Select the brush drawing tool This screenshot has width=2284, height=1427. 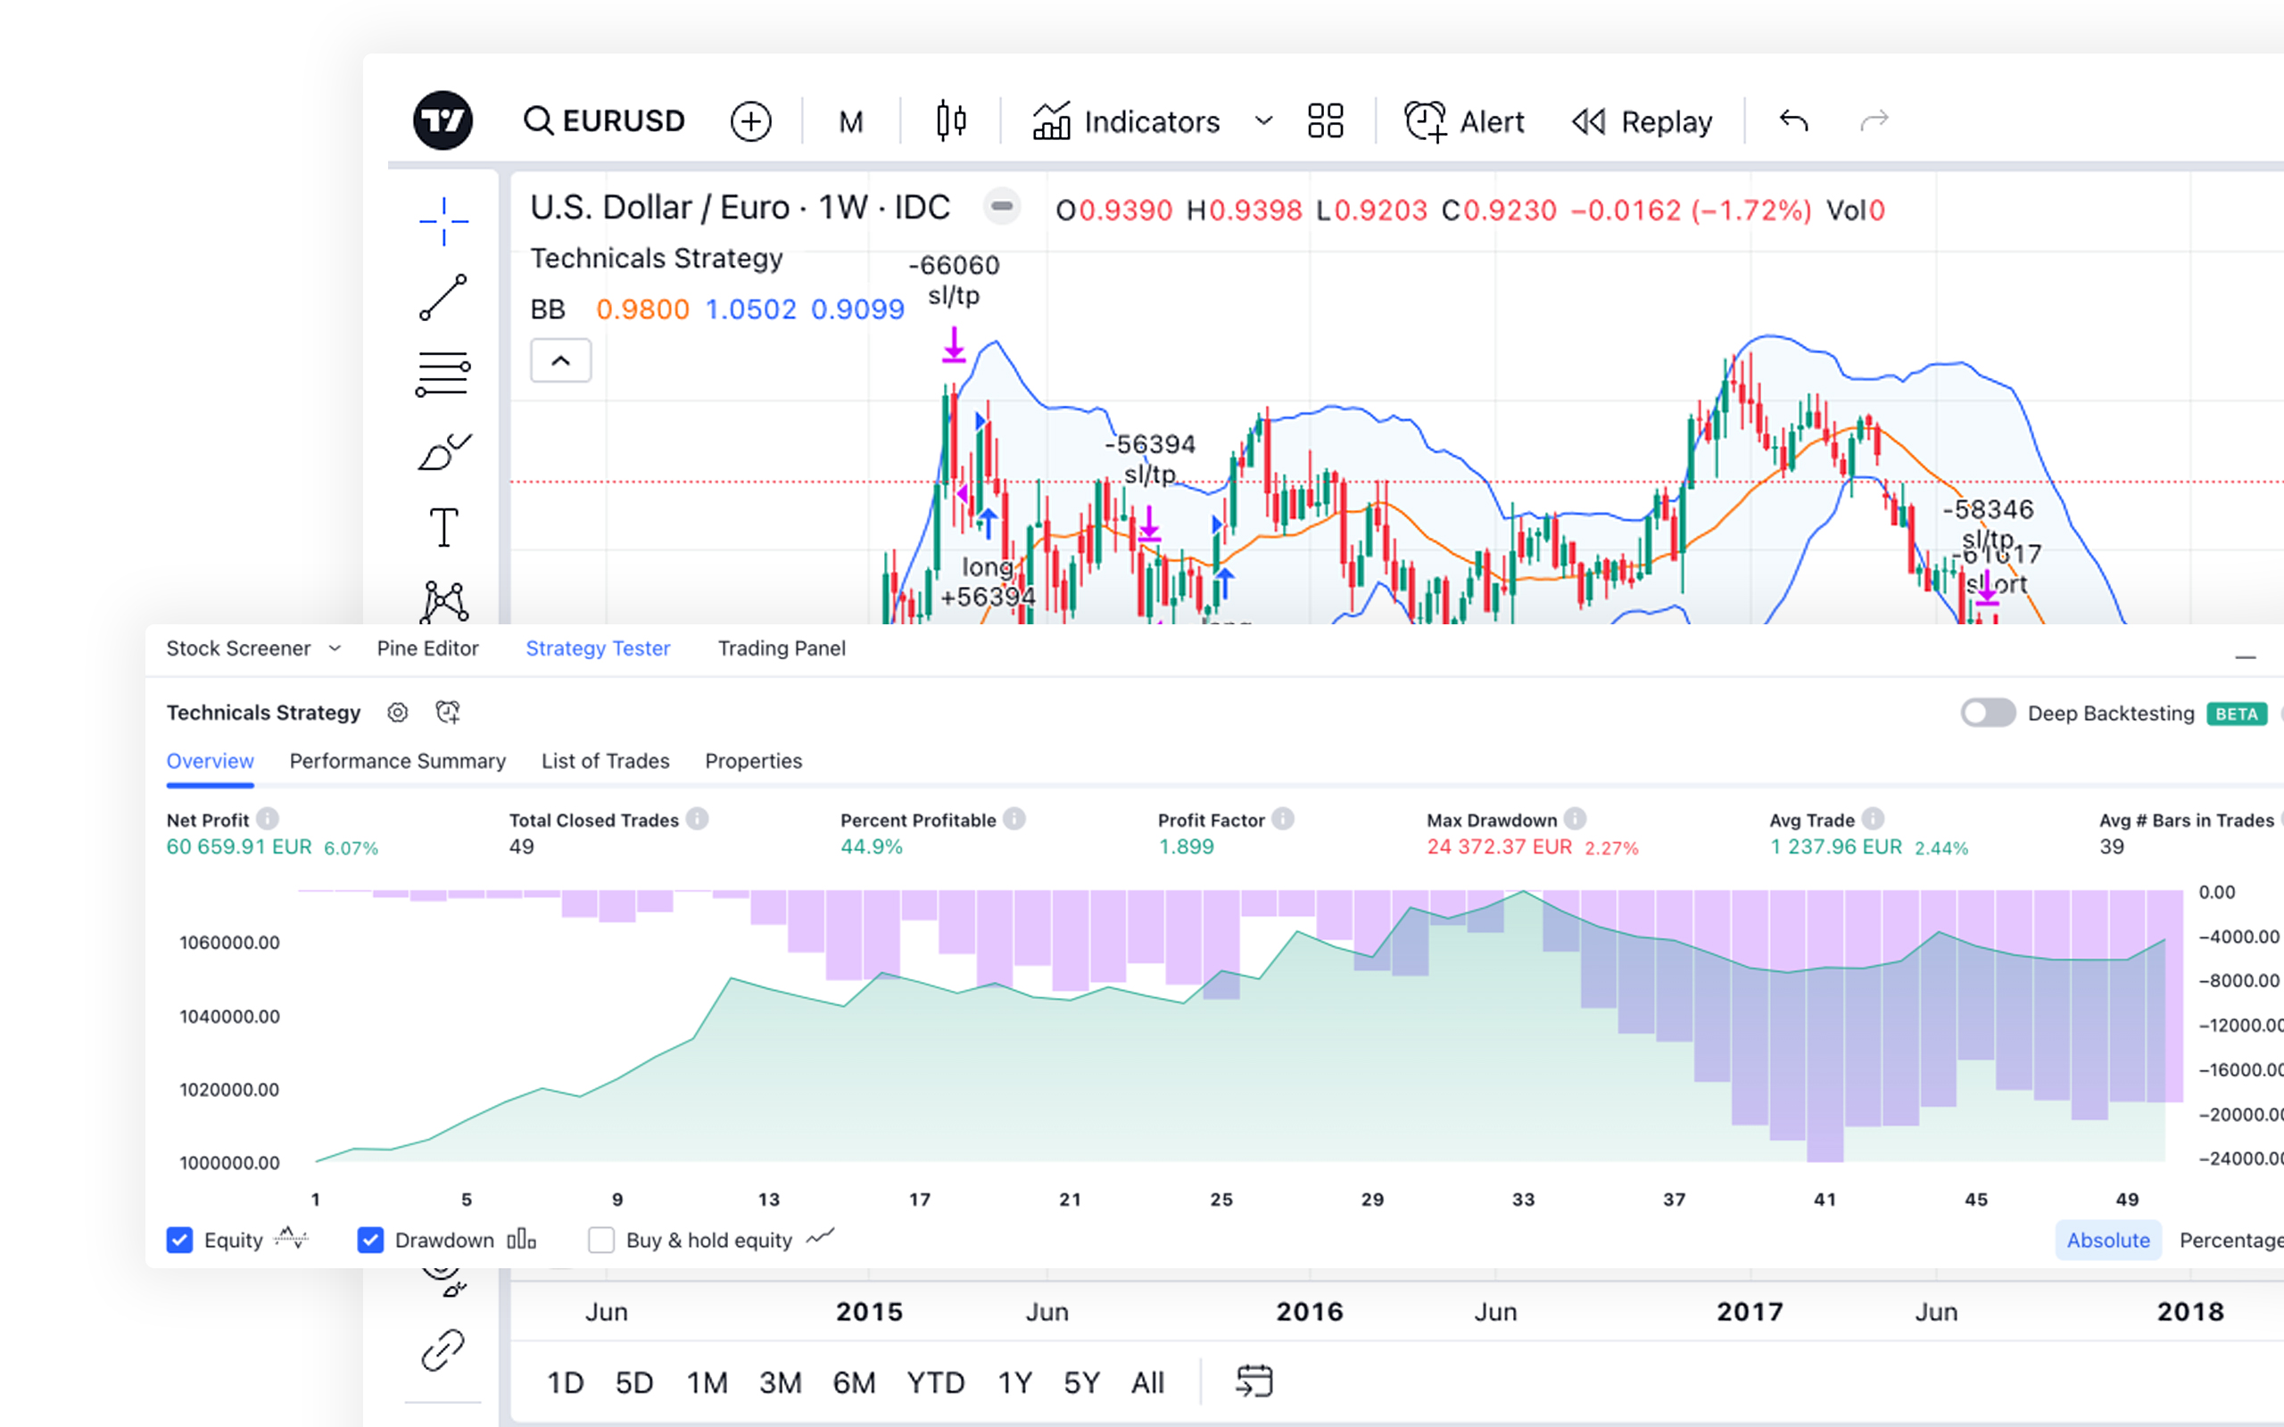pyautogui.click(x=443, y=452)
